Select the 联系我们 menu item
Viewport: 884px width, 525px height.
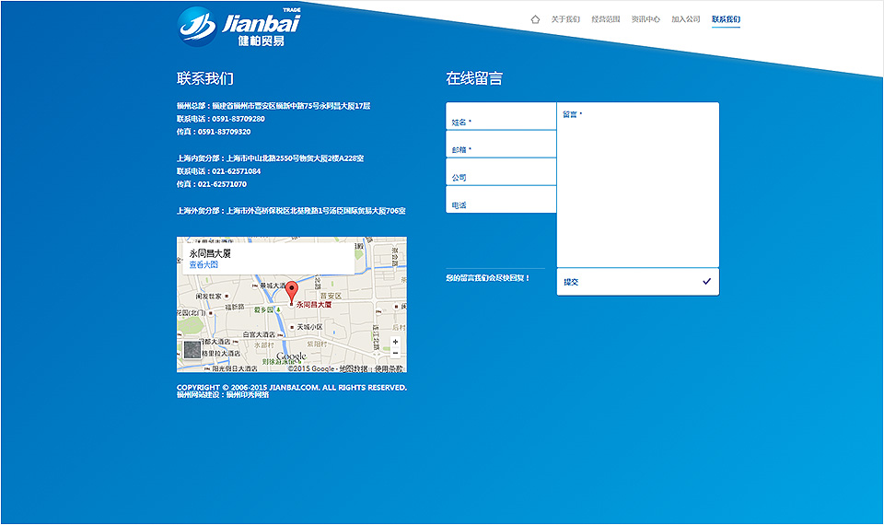pyautogui.click(x=726, y=19)
